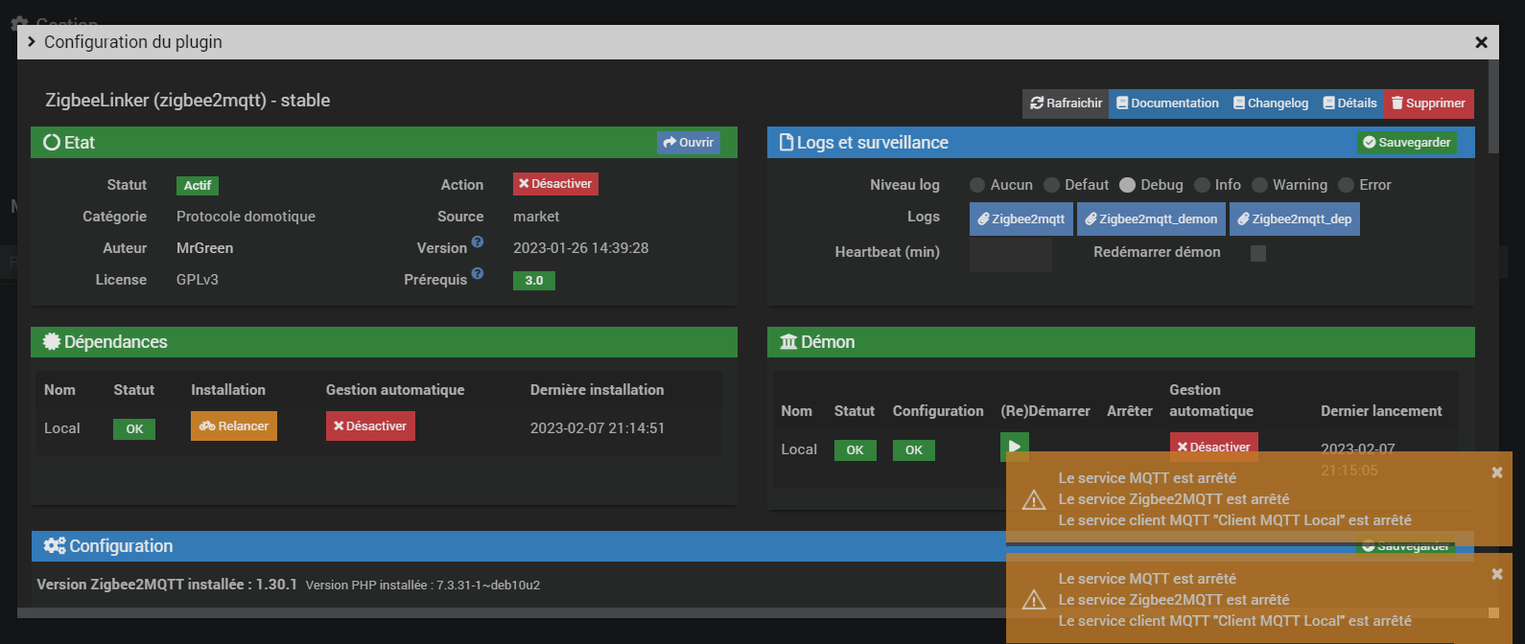Click Ouvrir in the Etat panel
1525x644 pixels.
(x=689, y=143)
